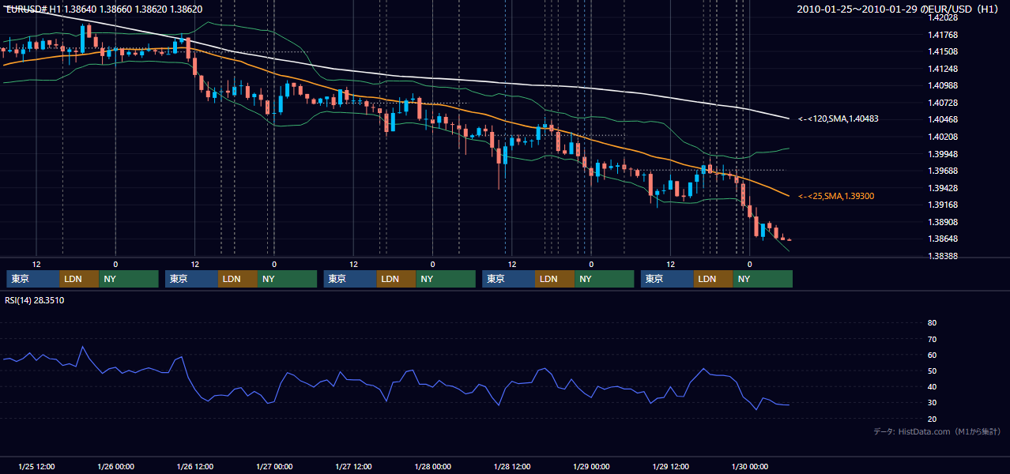This screenshot has height=474, width=1010.
Task: Select the 1/26 00:00 date label
Action: click(115, 467)
